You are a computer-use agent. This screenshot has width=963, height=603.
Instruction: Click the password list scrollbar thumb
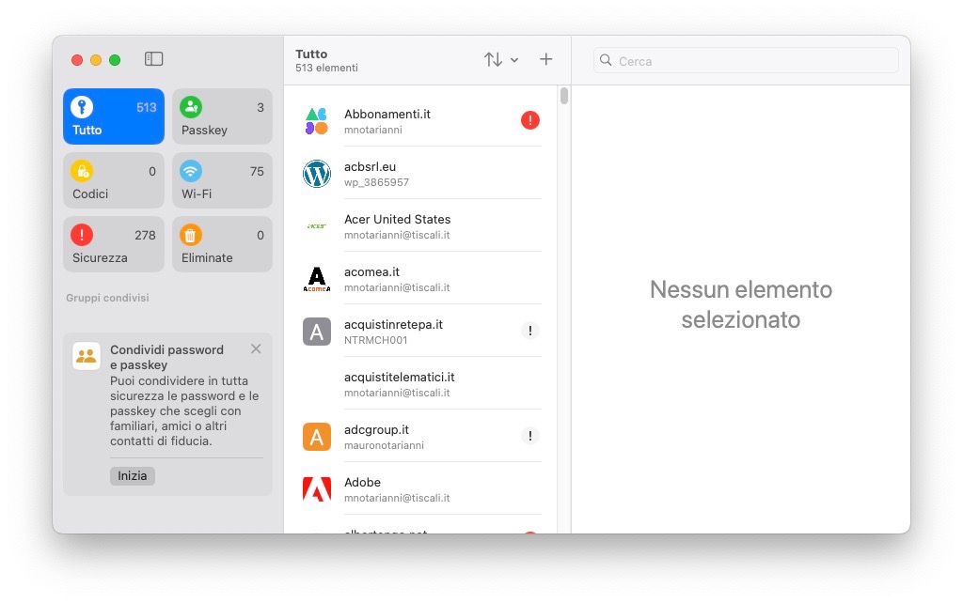tap(564, 96)
